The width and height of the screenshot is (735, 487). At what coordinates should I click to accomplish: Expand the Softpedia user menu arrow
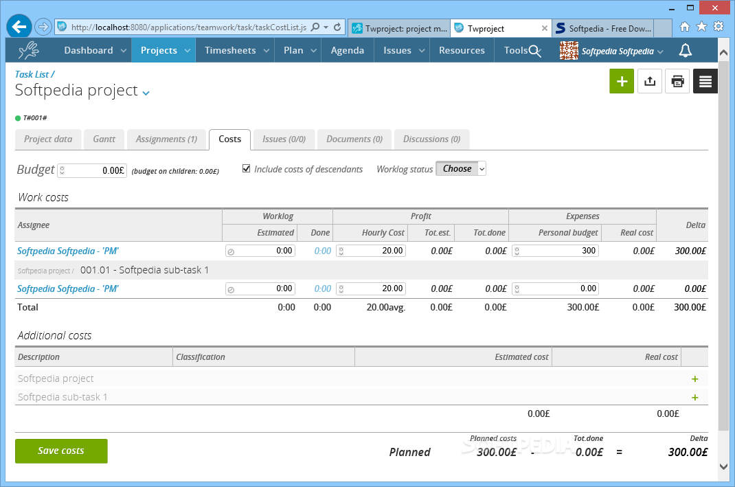[660, 52]
